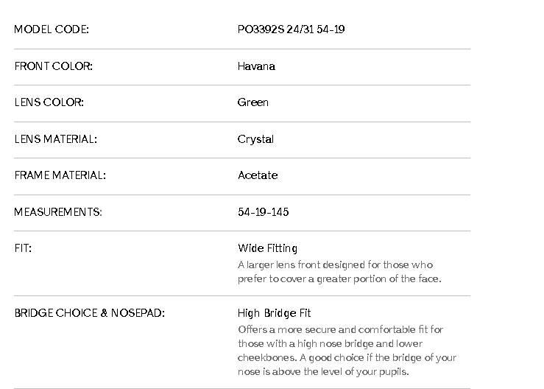This screenshot has width=544, height=389.
Task: Select the Wide Fitting heading
Action: tap(267, 248)
